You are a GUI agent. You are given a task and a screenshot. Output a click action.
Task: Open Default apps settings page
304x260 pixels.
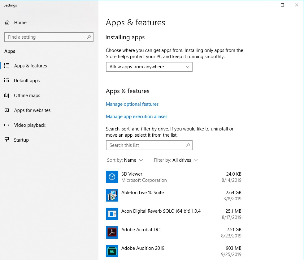(x=27, y=81)
